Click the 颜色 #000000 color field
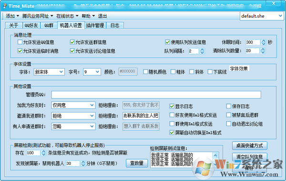 point(128,71)
